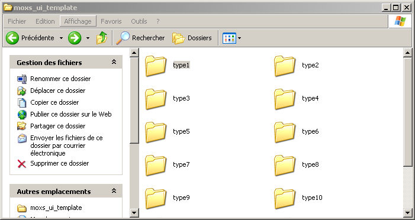
Task: Click Envoyer les fichiers par courrier électronique
Action: [66, 145]
